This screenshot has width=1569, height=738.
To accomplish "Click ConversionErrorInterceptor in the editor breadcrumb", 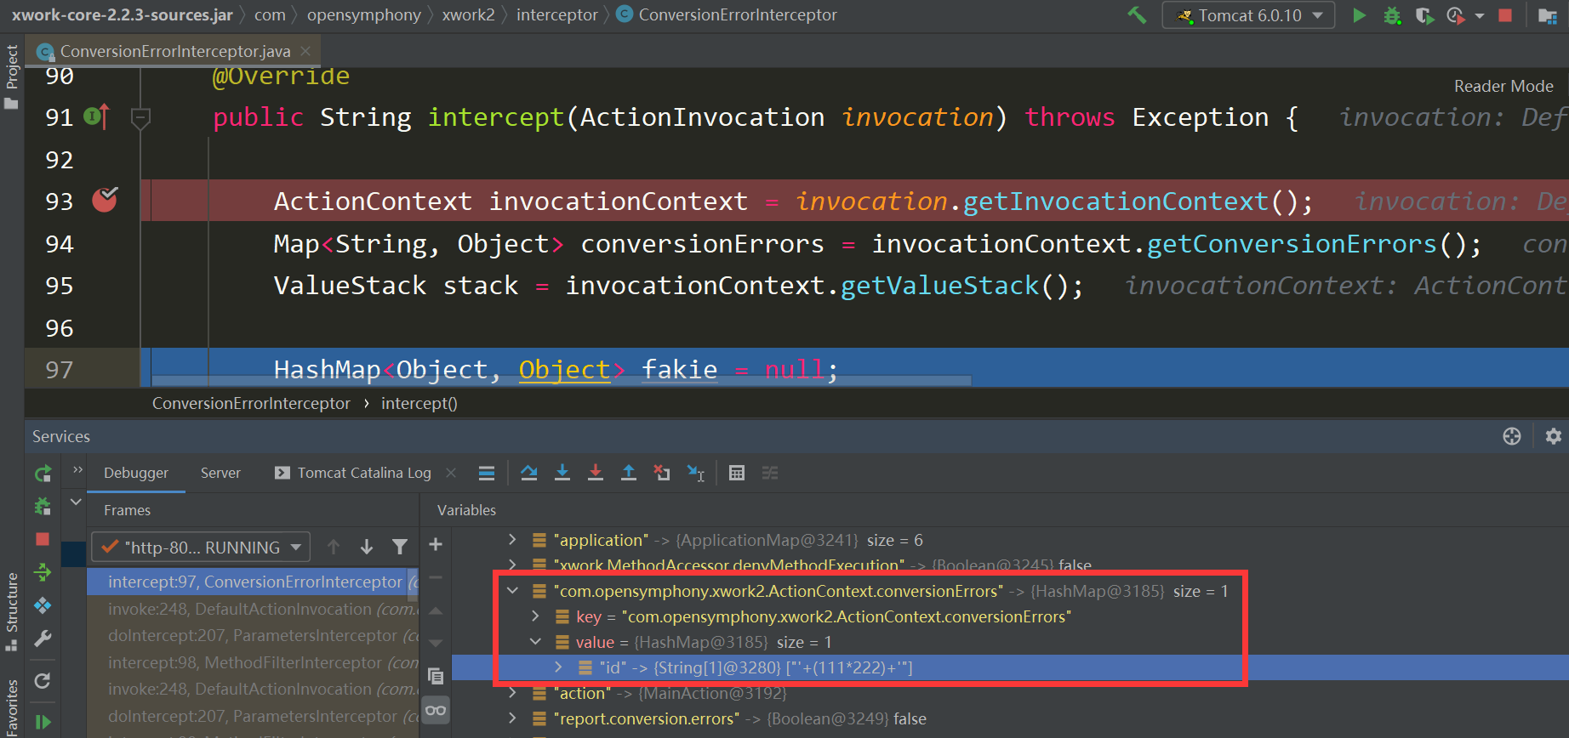I will 251,403.
